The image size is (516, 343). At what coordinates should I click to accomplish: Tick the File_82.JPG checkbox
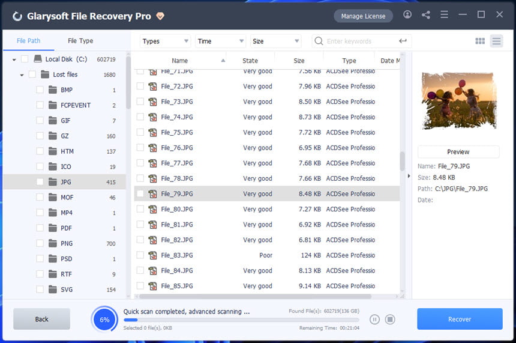point(140,240)
